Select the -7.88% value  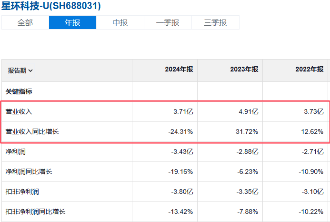tap(248, 212)
